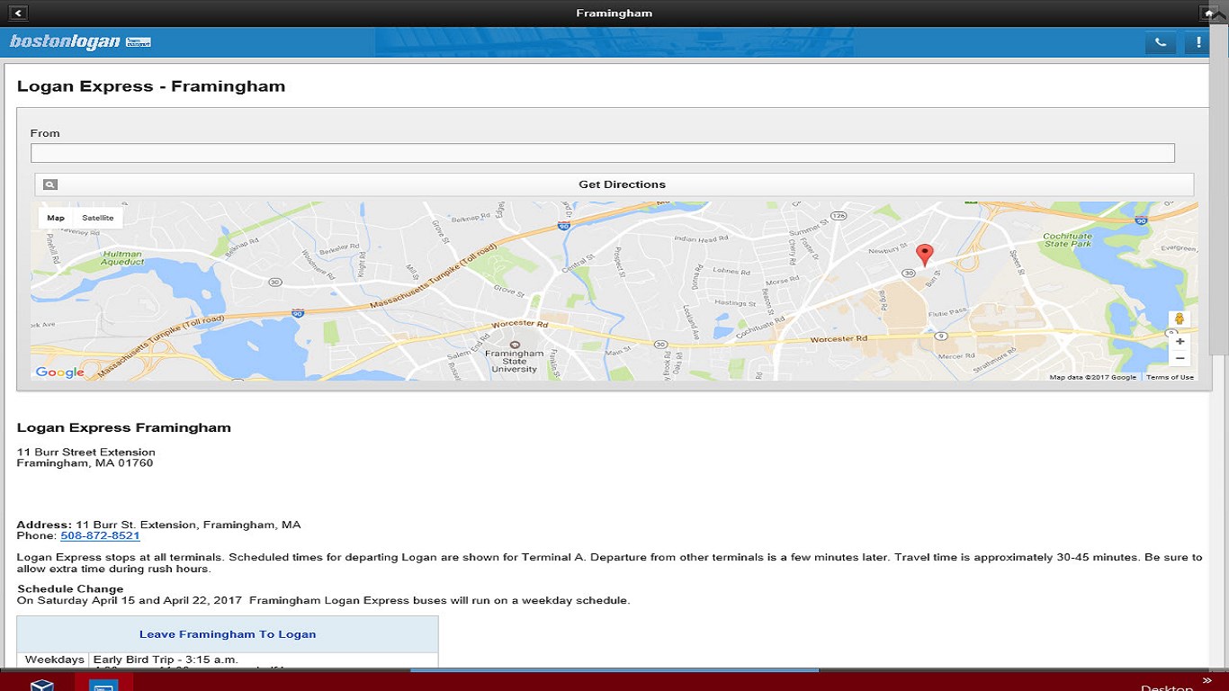Select the red location pin on the map
This screenshot has height=691, width=1229.
pyautogui.click(x=924, y=255)
